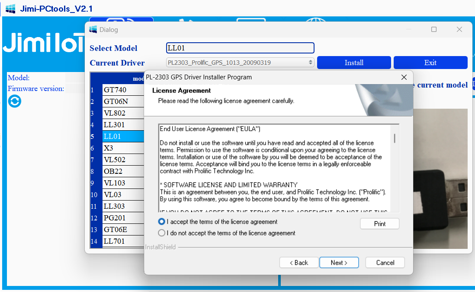Click the blue Exit button
475x292 pixels.
pyautogui.click(x=430, y=63)
